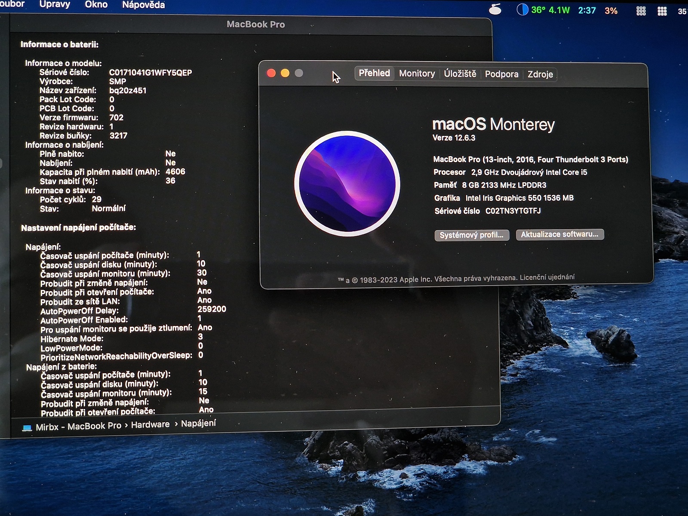This screenshot has height=516, width=688.
Task: Click the macOS Monterey logo image
Action: pos(347,184)
